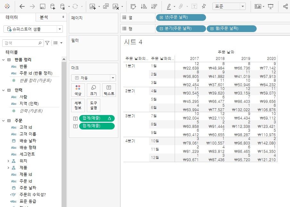Screen dimensions: 290x207
Task: Click the Tableau logo start icon
Action: click(x=7, y=6)
